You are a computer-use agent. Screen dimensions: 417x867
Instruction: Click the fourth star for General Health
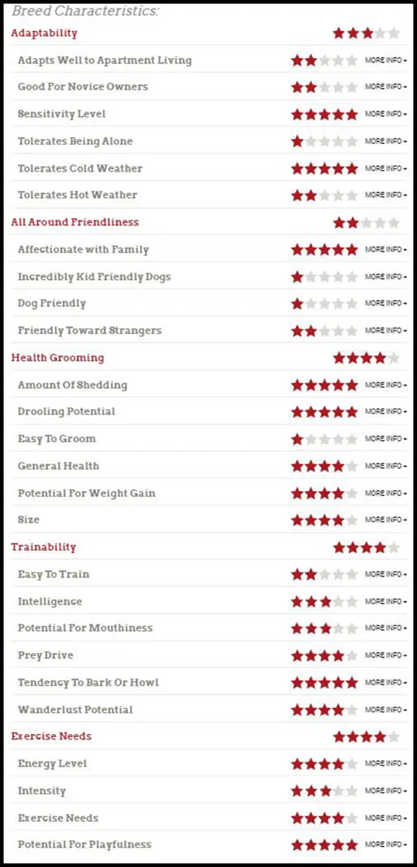(339, 465)
